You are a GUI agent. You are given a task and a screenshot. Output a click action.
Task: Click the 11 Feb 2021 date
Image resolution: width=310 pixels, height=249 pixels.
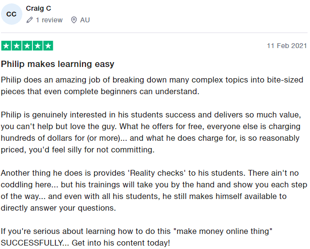pyautogui.click(x=287, y=46)
